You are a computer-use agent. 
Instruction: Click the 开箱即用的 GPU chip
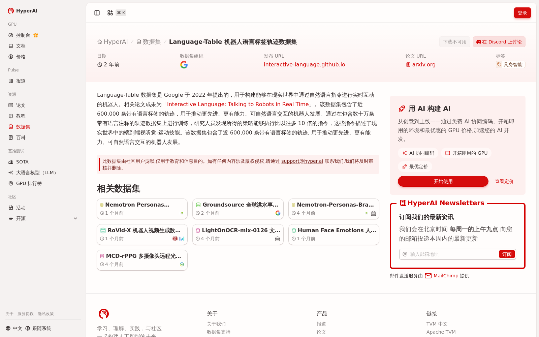coord(466,153)
